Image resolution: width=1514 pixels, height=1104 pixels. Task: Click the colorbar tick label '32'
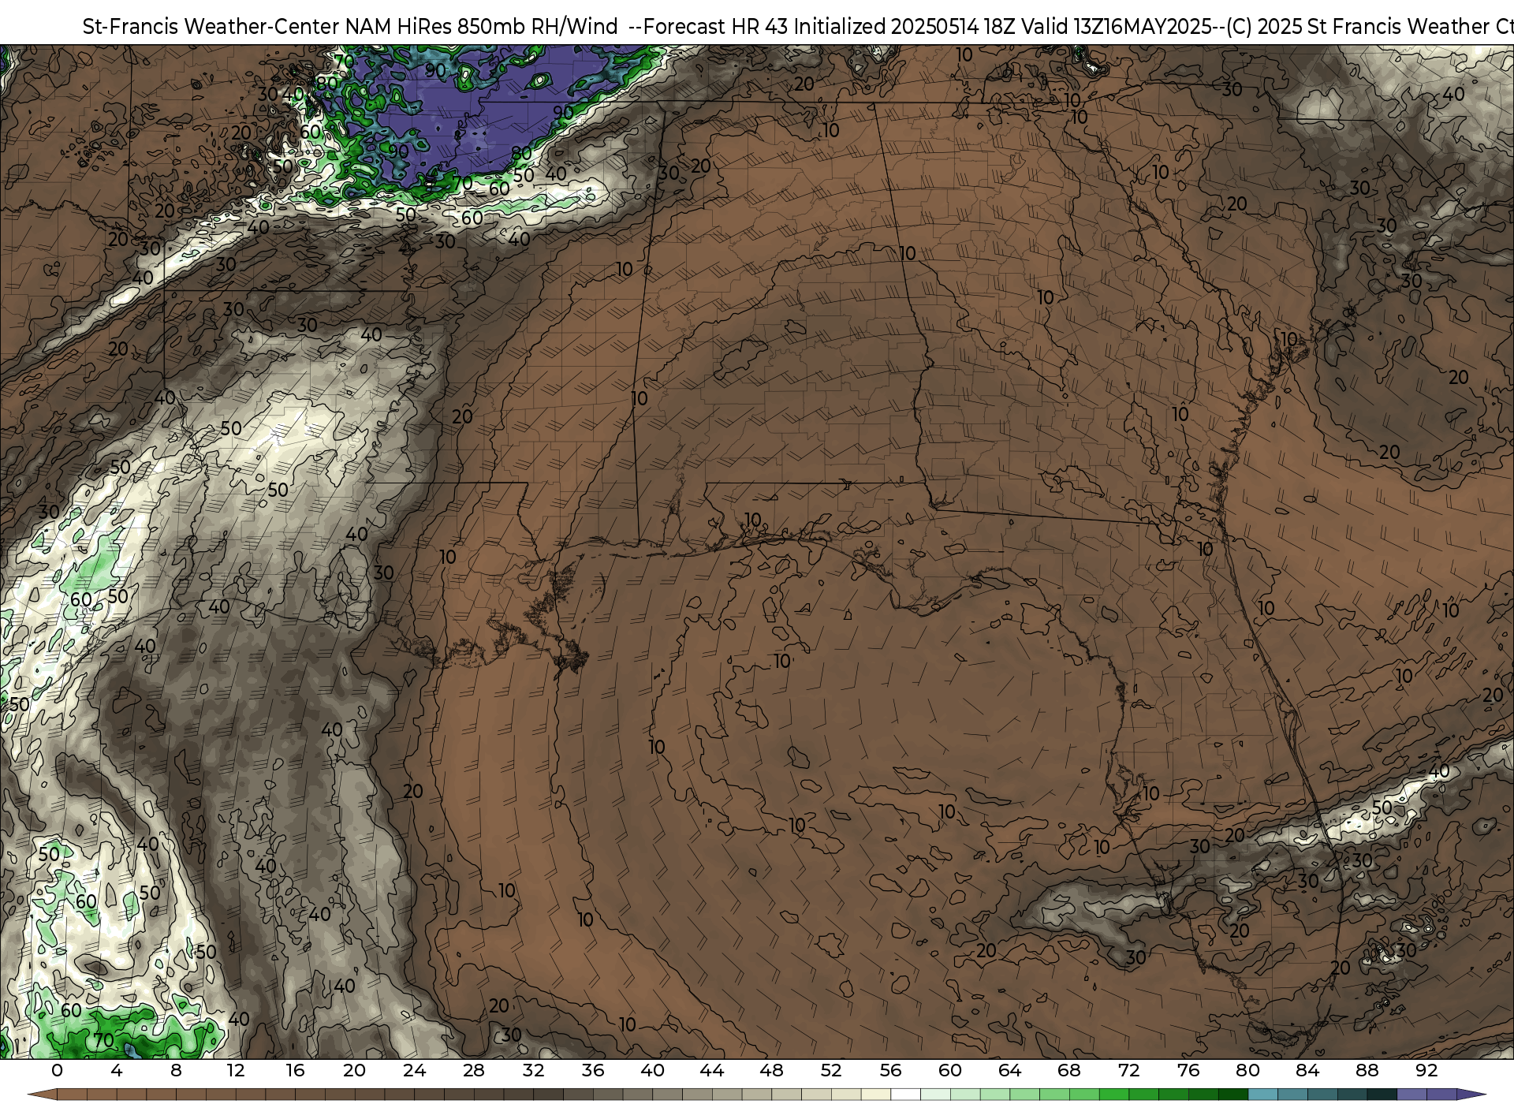coord(533,1070)
